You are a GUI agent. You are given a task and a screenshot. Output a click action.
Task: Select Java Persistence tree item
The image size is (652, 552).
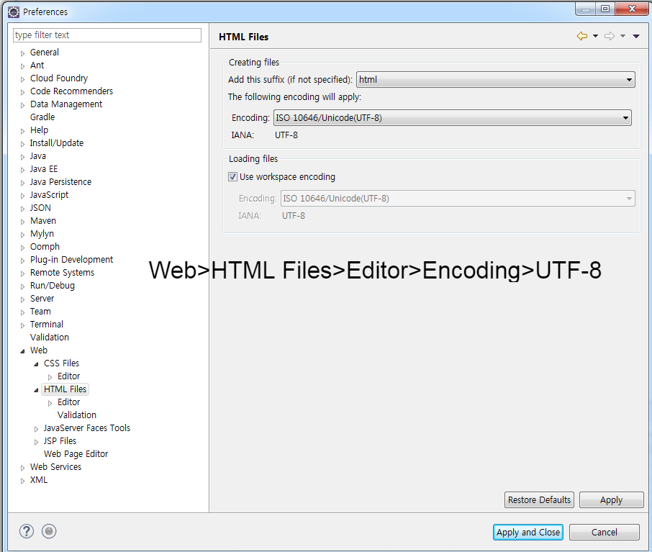coord(60,182)
